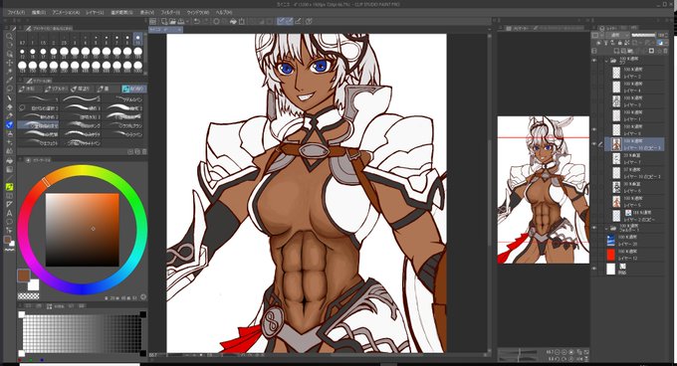Image resolution: width=677 pixels, height=366 pixels.
Task: Select the Fill bucket tool
Action: (10, 160)
